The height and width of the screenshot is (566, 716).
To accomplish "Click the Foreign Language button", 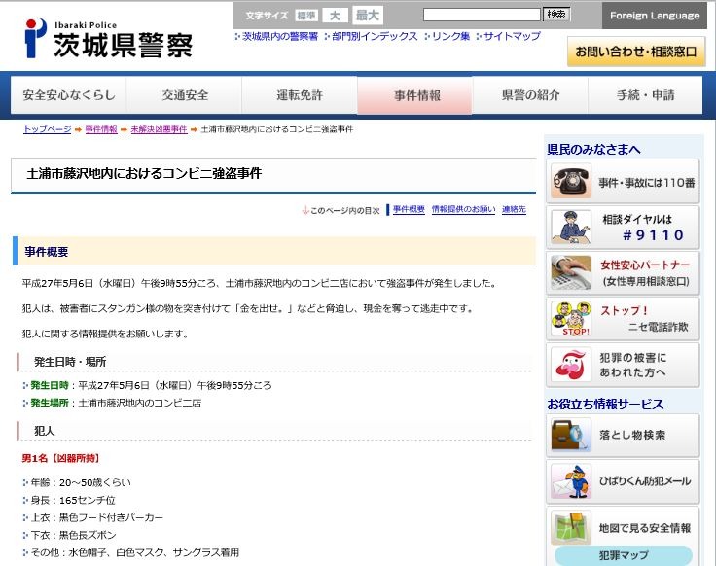I will [x=654, y=16].
